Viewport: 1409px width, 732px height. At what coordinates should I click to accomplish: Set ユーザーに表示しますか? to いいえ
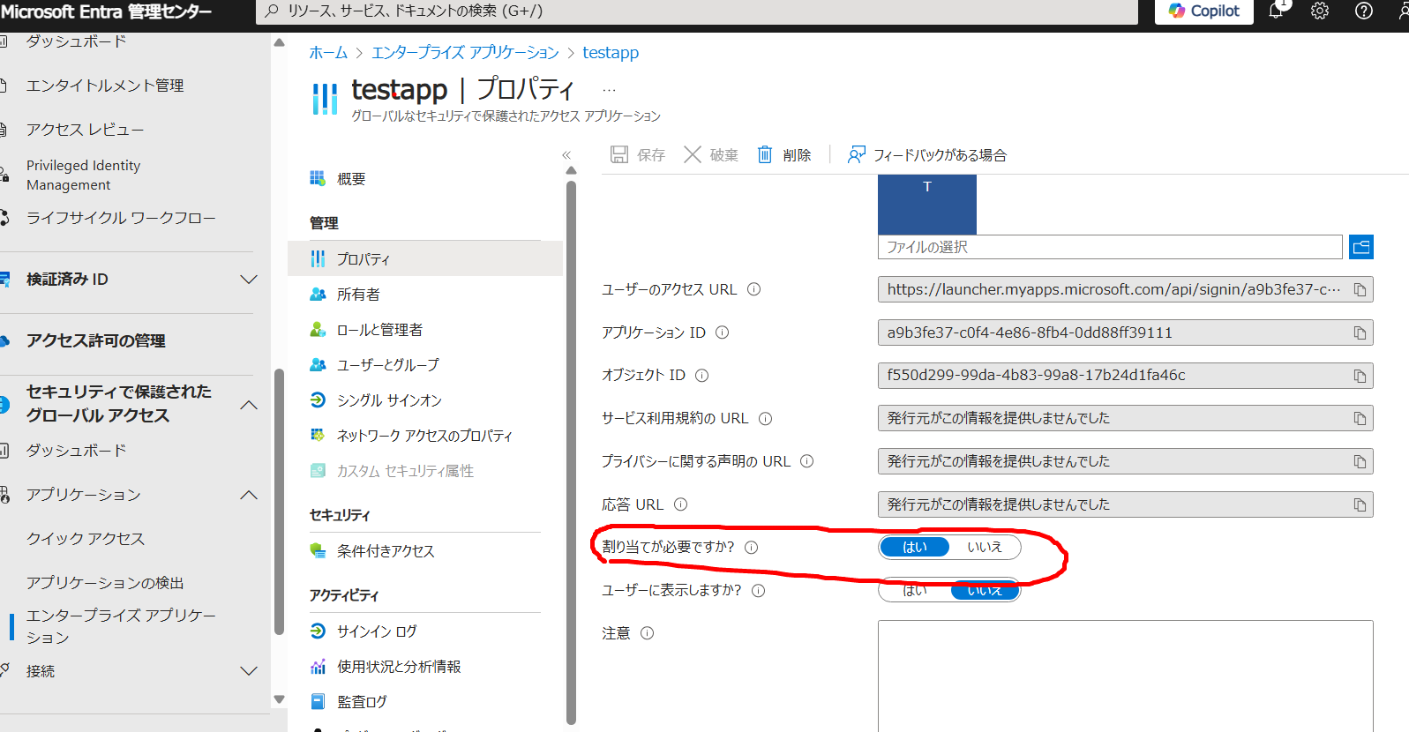(x=985, y=591)
